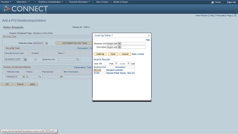
Task: Open the CONNECT Maryland Judiciary logo
Action: [25, 9]
